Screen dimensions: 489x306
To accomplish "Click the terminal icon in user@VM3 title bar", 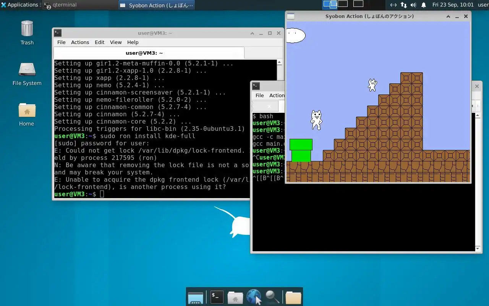I will pyautogui.click(x=58, y=33).
